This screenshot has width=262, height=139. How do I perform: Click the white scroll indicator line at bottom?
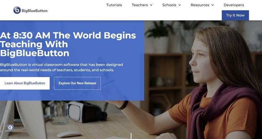(131, 136)
